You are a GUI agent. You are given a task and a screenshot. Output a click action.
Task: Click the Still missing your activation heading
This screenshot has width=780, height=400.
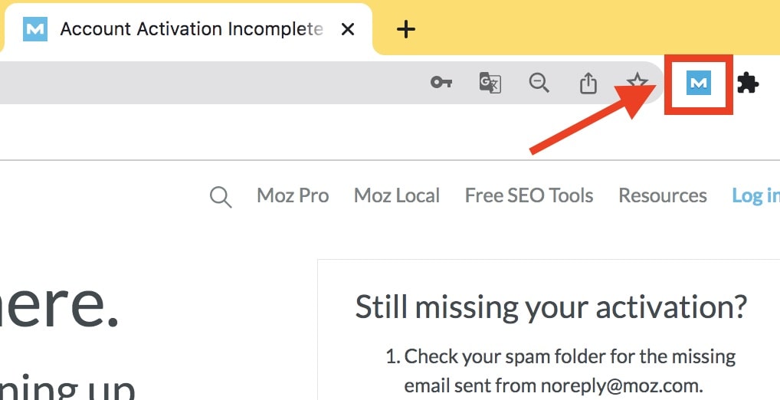tap(551, 307)
